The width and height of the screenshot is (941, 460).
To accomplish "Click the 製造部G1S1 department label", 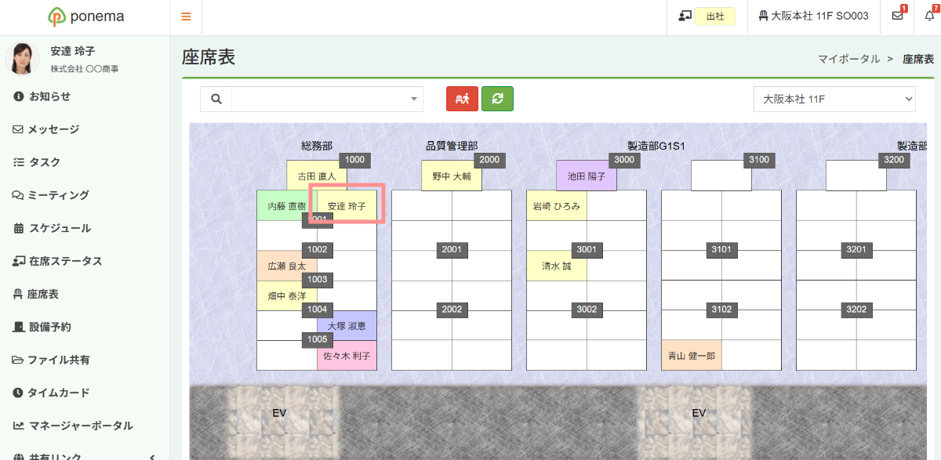I will 657,146.
